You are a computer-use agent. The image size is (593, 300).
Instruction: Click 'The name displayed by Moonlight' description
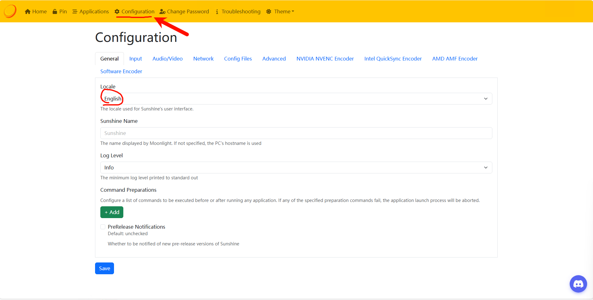click(181, 143)
